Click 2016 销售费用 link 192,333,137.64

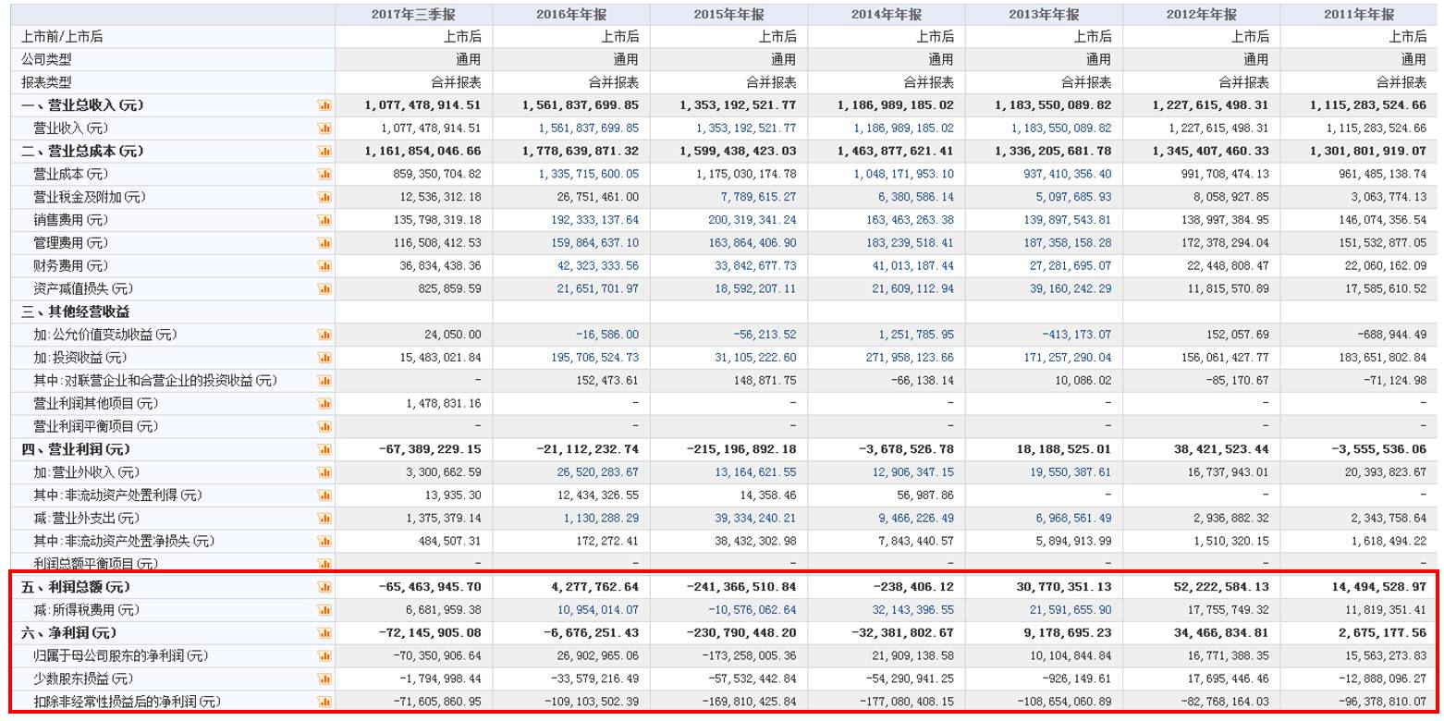click(594, 220)
